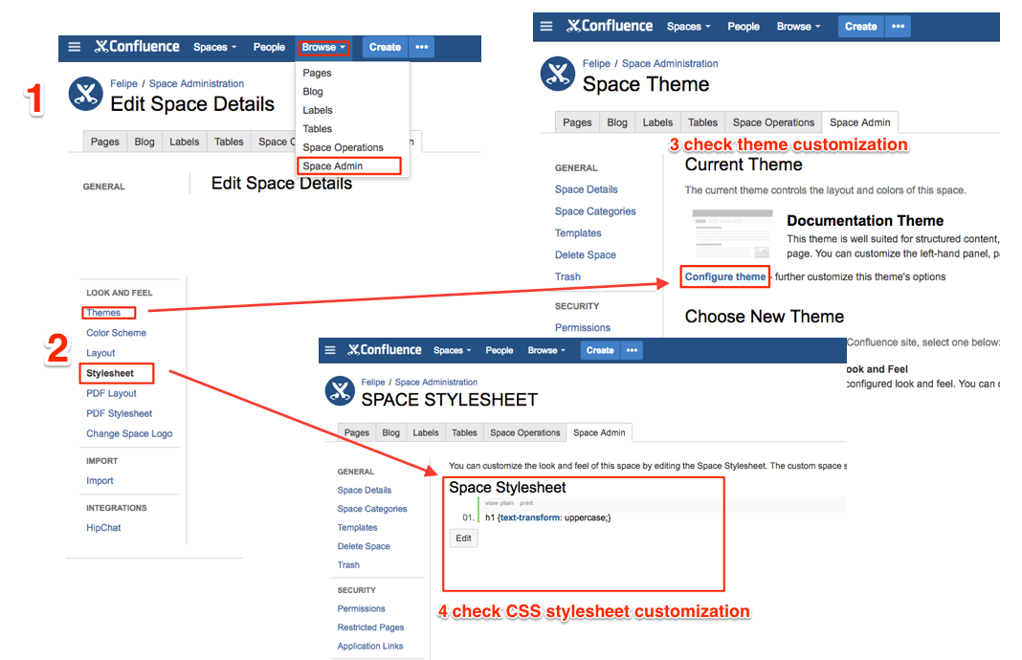
Task: Open Application Links in Stylesheet window sidebar
Action: tap(370, 647)
